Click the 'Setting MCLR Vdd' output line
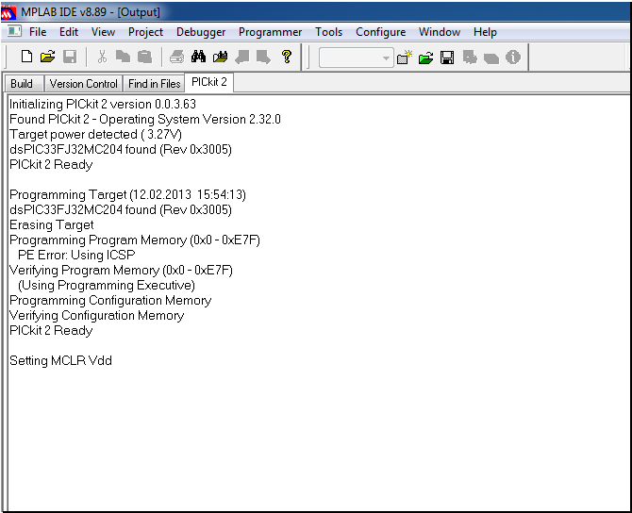 (61, 360)
